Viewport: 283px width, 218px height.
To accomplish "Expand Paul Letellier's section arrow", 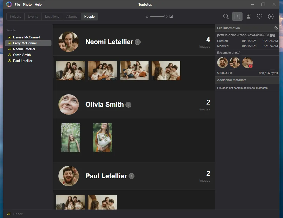I will tap(131, 176).
